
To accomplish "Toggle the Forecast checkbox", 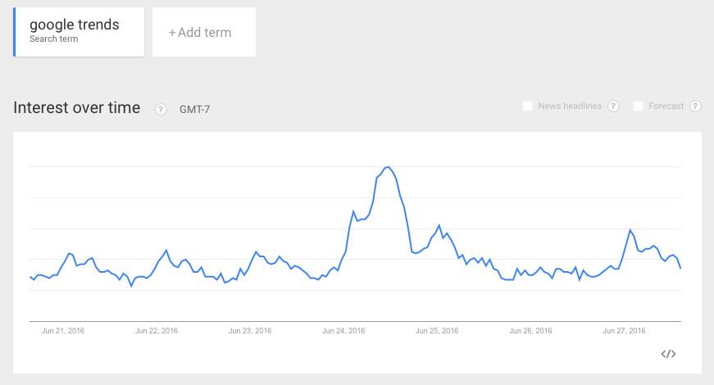I will 638,106.
